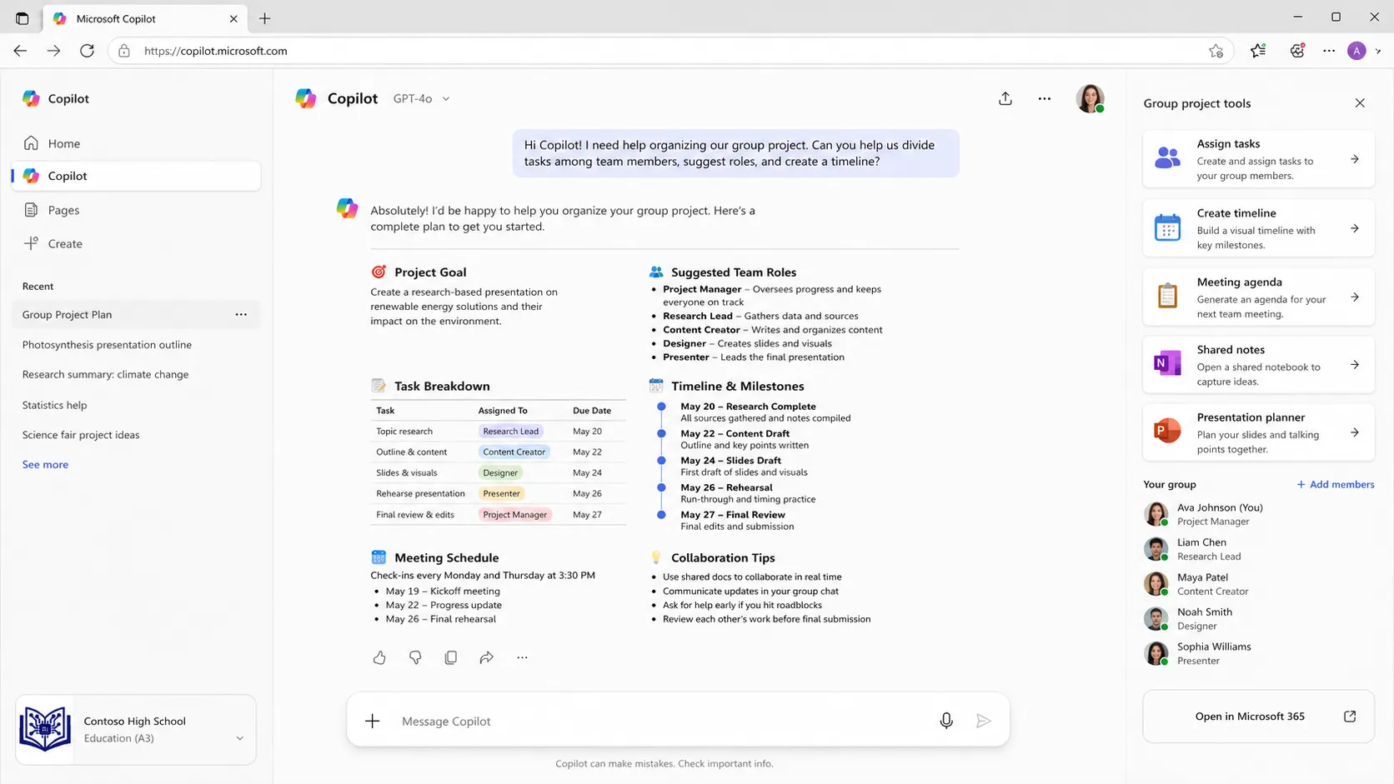The width and height of the screenshot is (1394, 784).
Task: Select Ava Johnson (You) in group
Action: click(1258, 514)
